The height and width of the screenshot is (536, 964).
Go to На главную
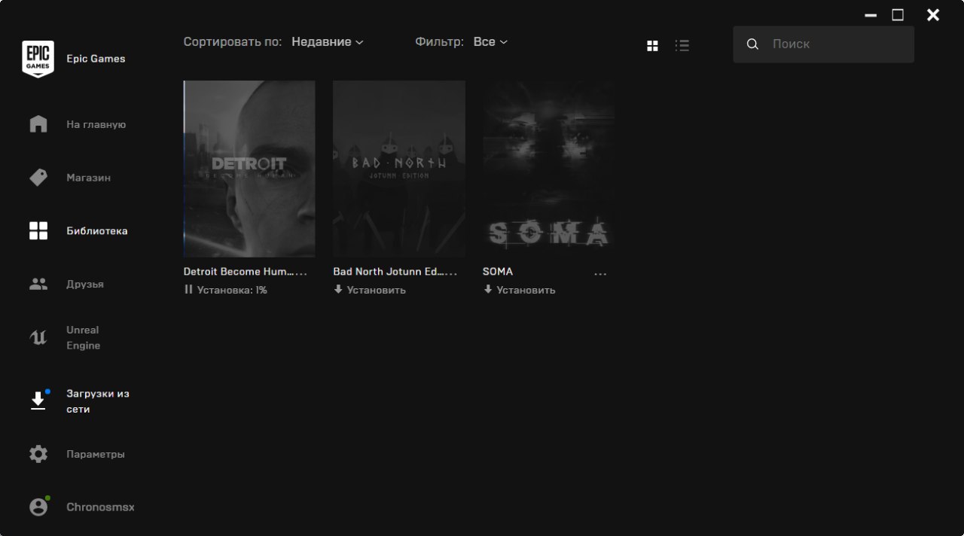point(96,124)
